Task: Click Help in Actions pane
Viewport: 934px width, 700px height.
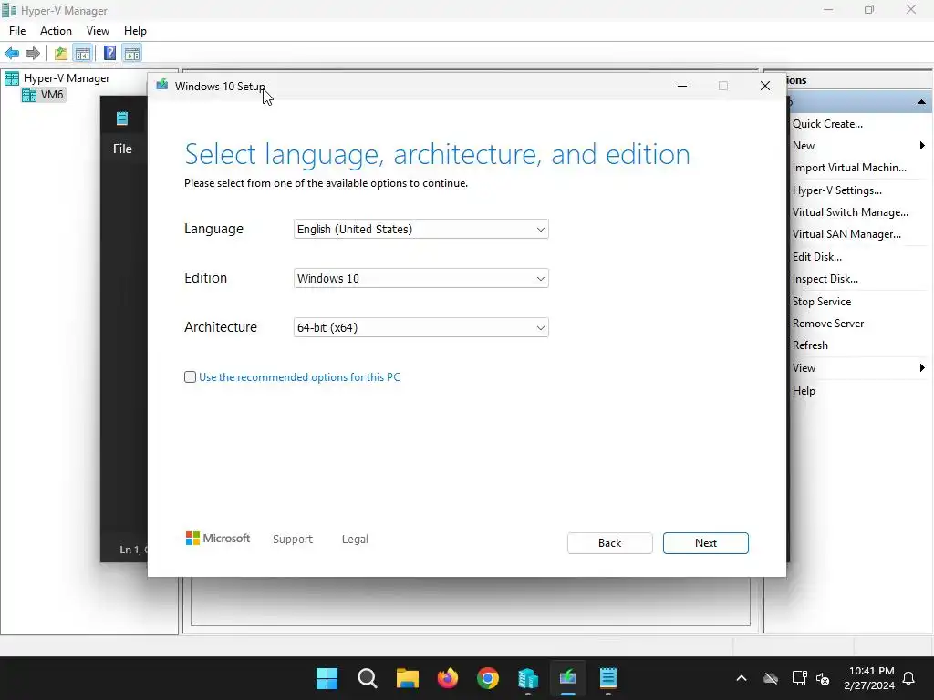Action: click(x=804, y=391)
